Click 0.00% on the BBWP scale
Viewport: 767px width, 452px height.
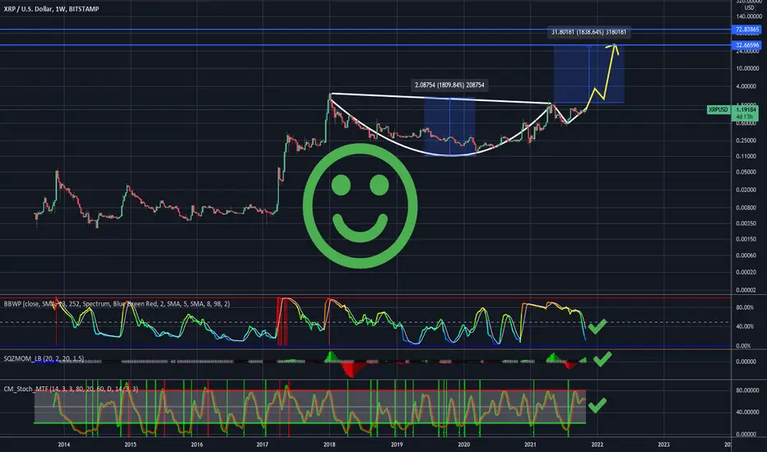coord(743,346)
